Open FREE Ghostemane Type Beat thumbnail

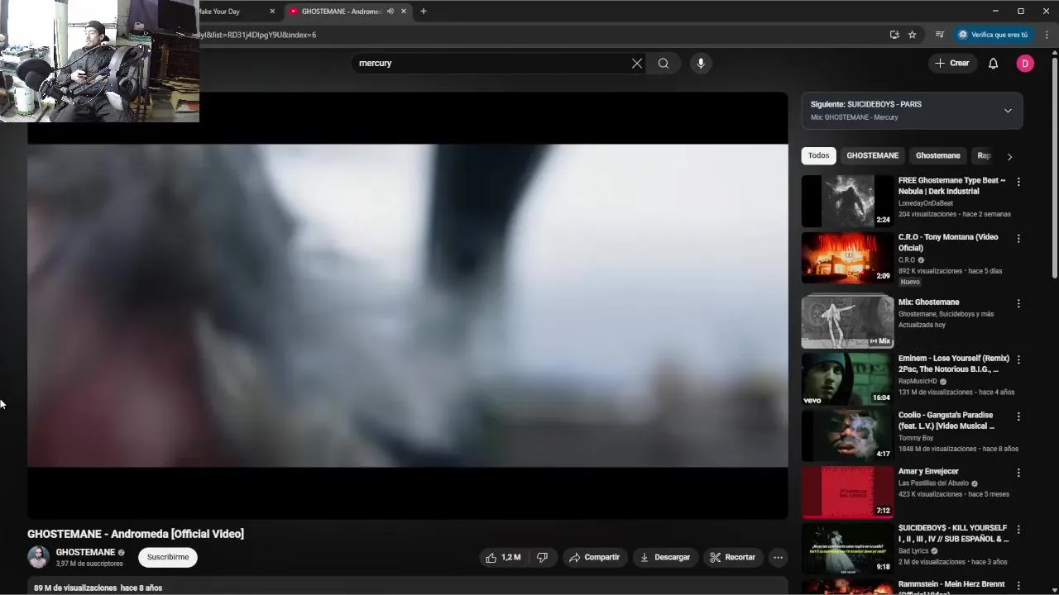[x=847, y=201]
